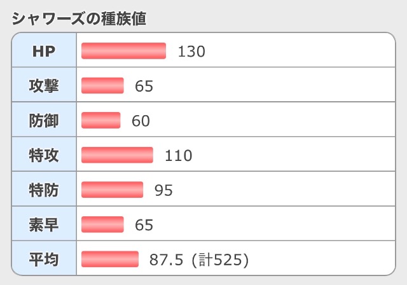
Task: Click the 素早 red stat bar
Action: tap(102, 225)
